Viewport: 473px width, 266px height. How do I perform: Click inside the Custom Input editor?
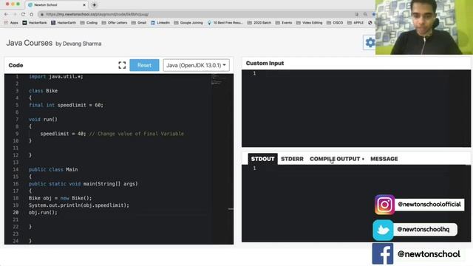click(356, 109)
